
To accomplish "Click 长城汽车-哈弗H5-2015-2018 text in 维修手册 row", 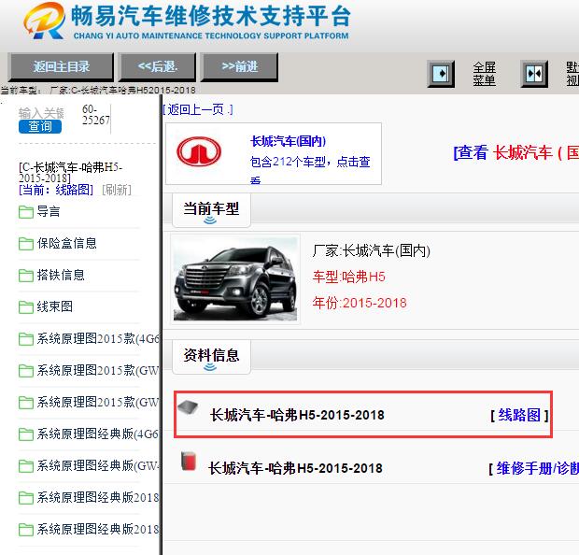I will coord(295,468).
